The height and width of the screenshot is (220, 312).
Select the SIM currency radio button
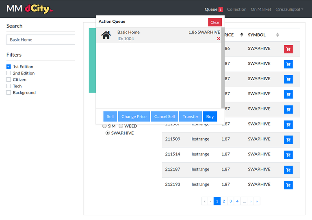coord(104,126)
